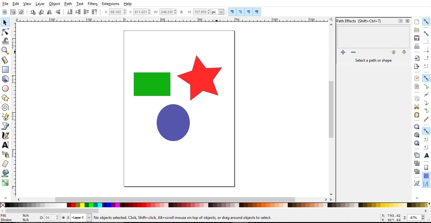Pick the Star and polygon tool
Screen dimensions: 431x223
pyautogui.click(x=5, y=98)
